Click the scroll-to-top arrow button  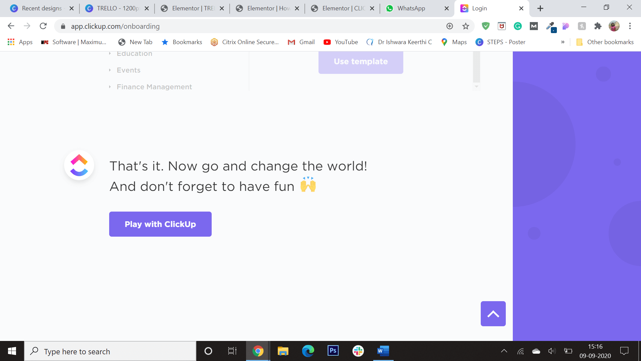tap(493, 314)
